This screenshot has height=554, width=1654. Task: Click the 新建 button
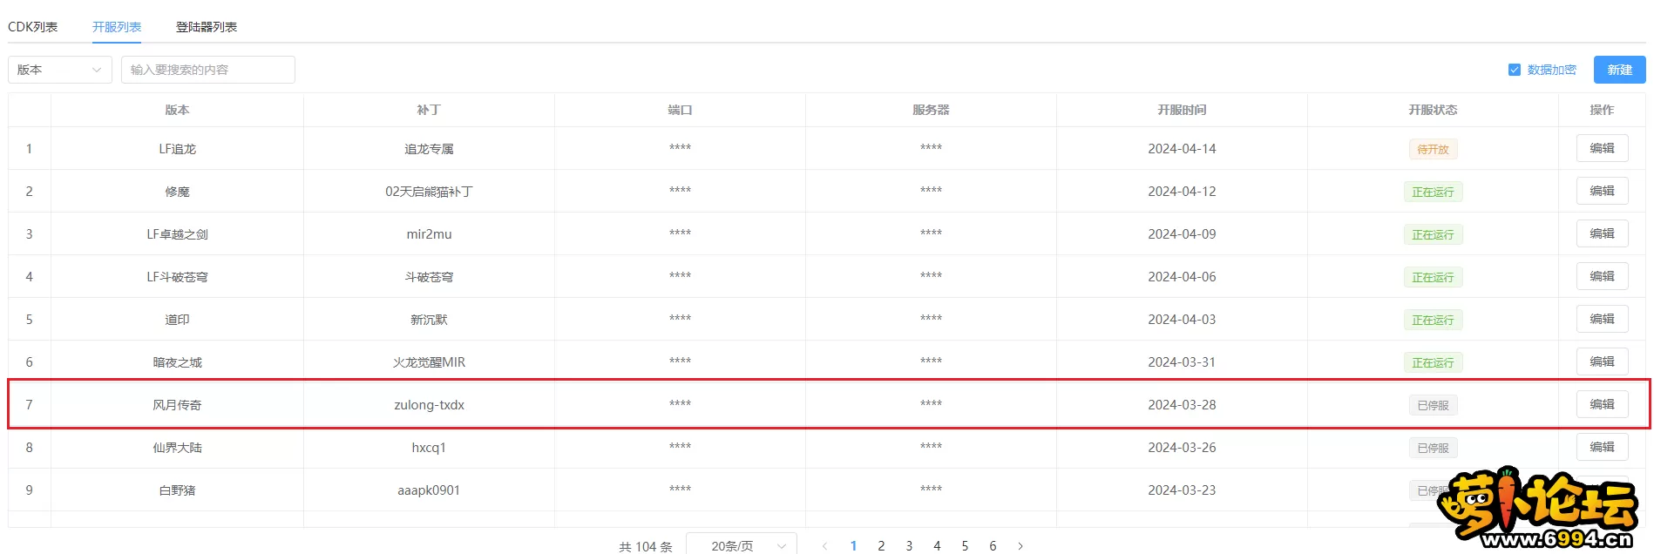(1620, 70)
